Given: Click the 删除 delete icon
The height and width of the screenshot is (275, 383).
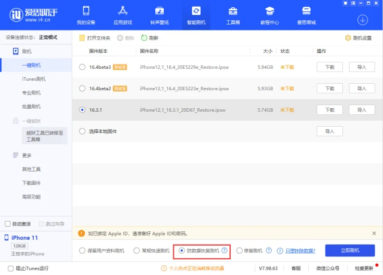Looking at the screenshot, I should (120, 38).
